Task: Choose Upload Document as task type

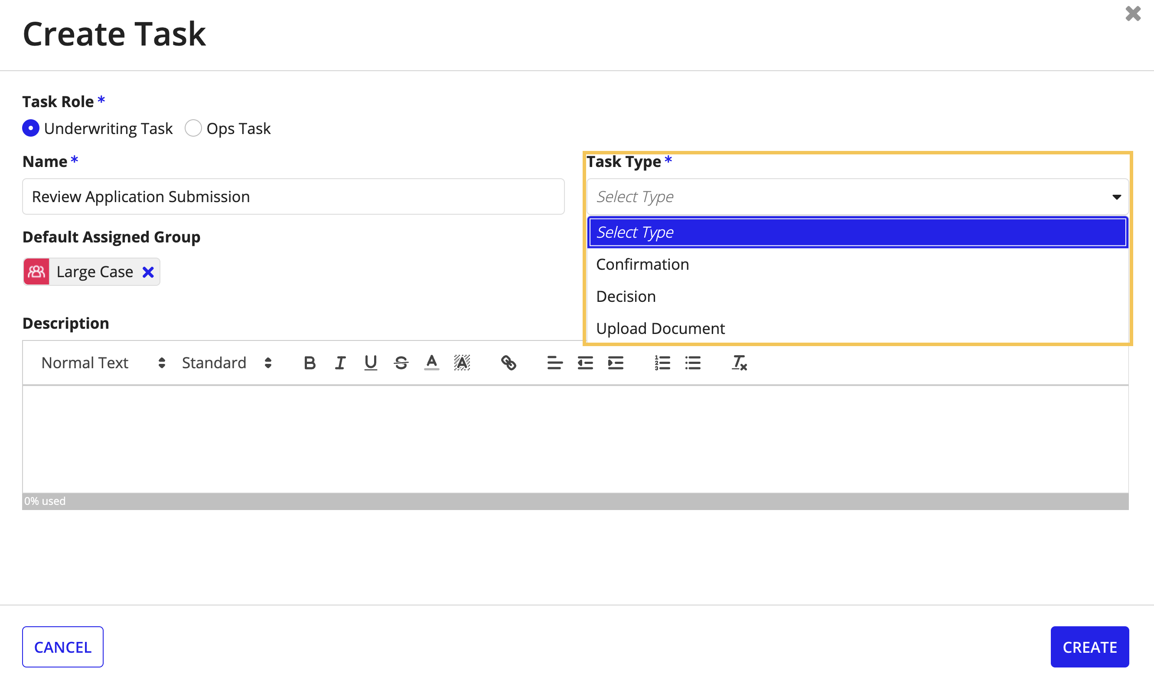Action: coord(857,328)
